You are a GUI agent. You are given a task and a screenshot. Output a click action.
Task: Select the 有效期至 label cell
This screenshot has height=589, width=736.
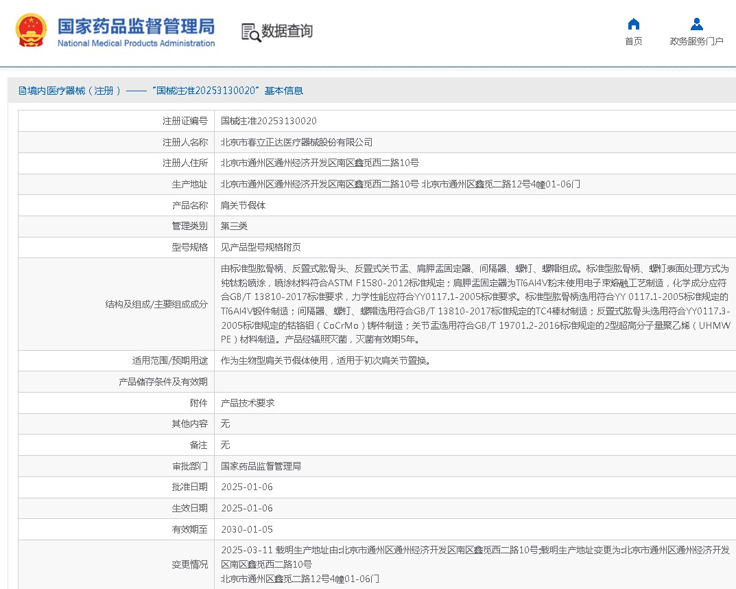point(117,529)
